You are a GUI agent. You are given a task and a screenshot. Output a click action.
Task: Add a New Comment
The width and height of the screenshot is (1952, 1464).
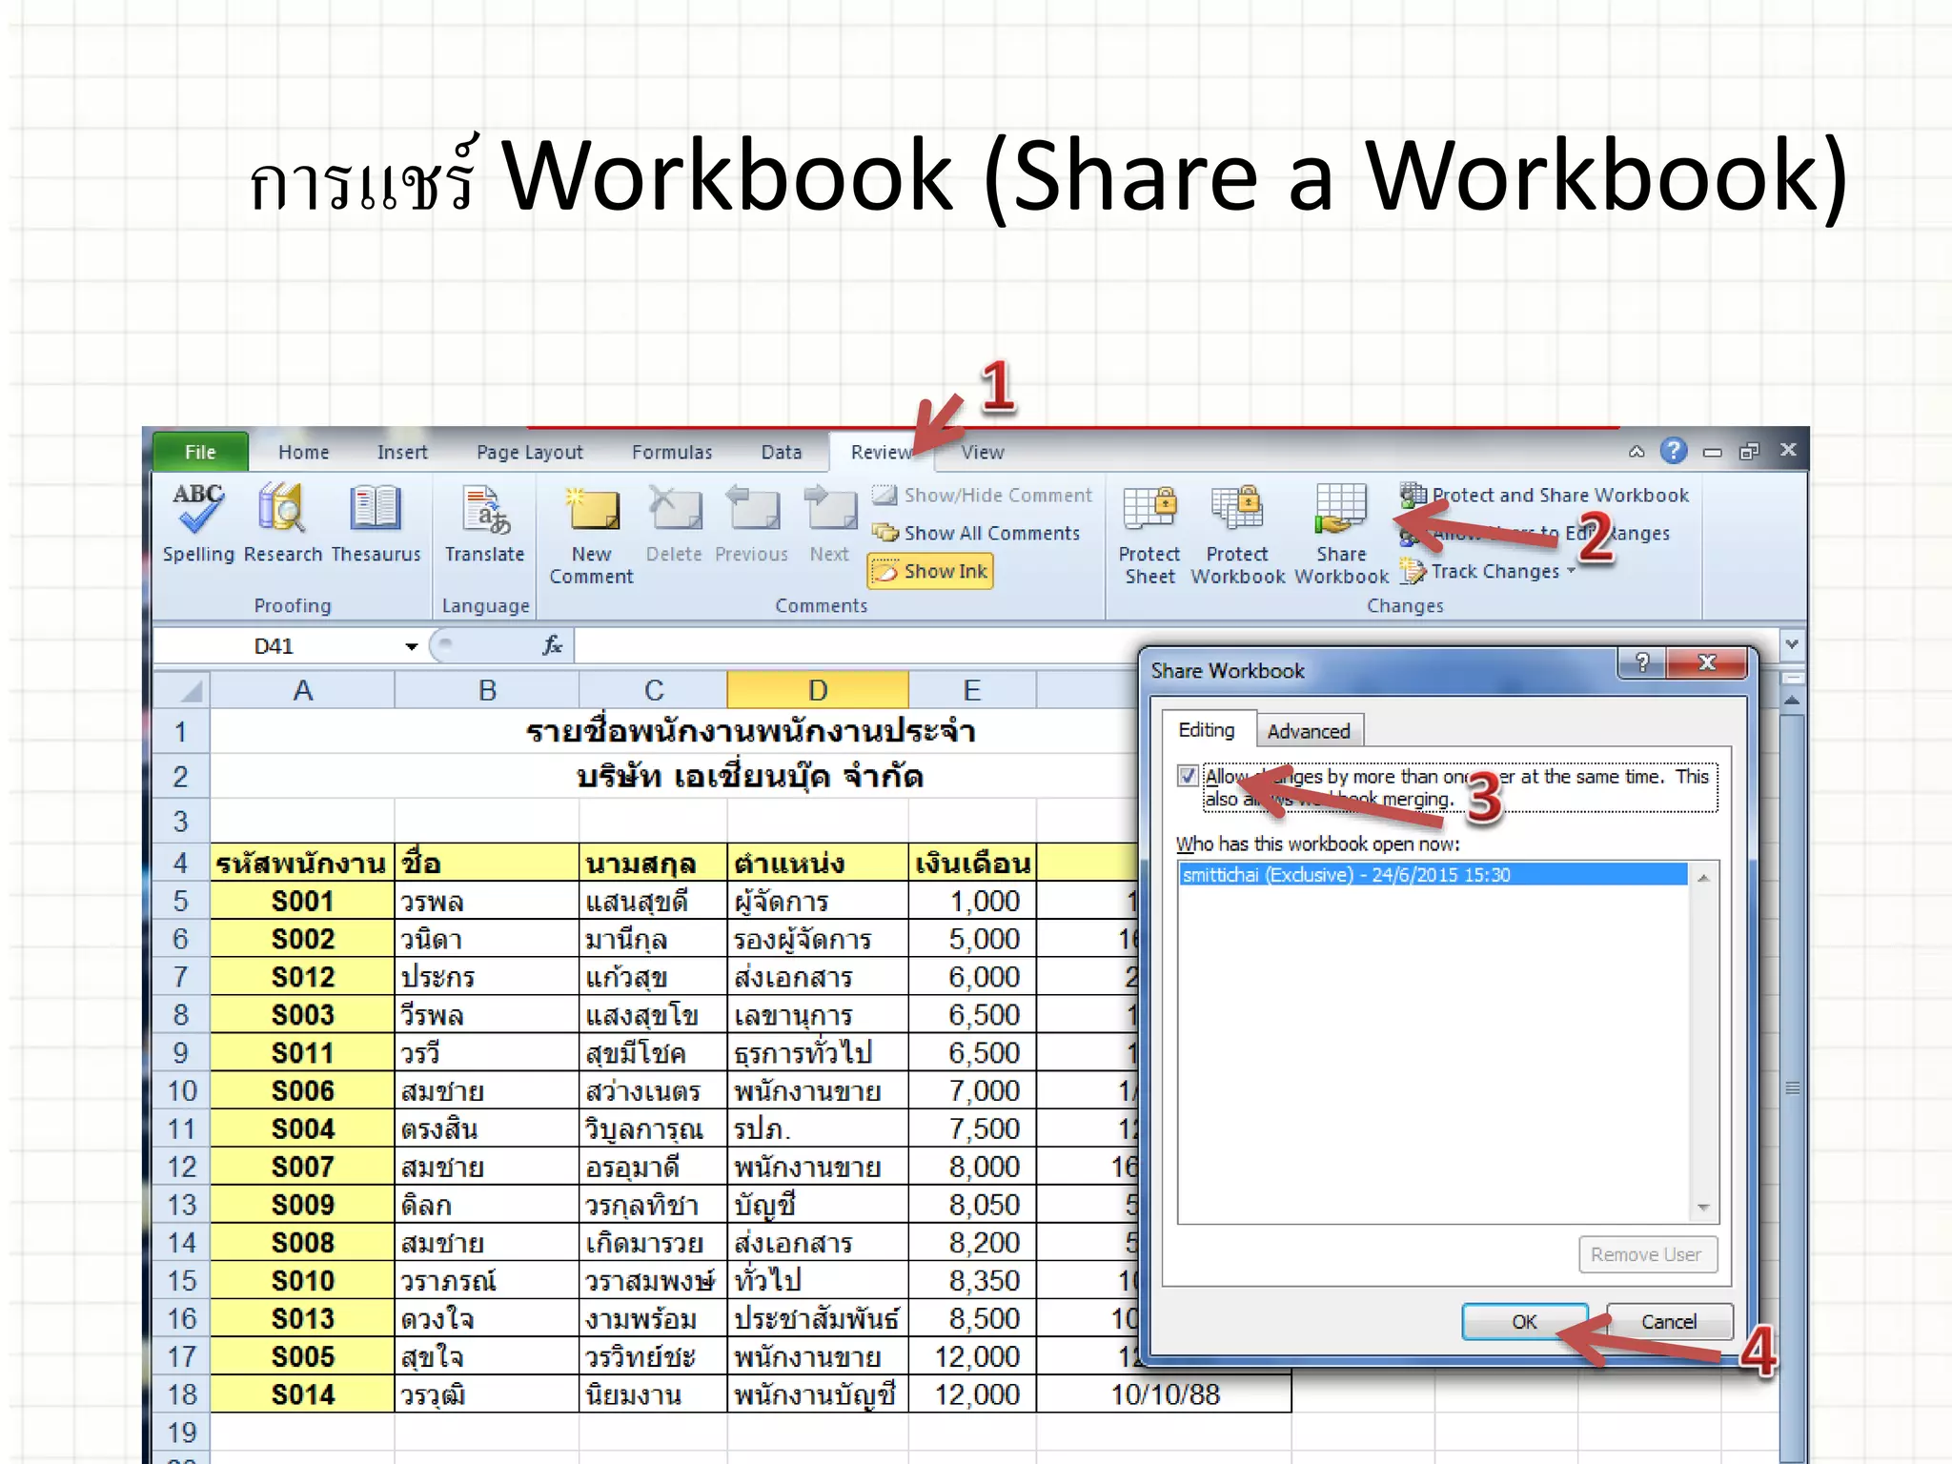click(x=591, y=534)
